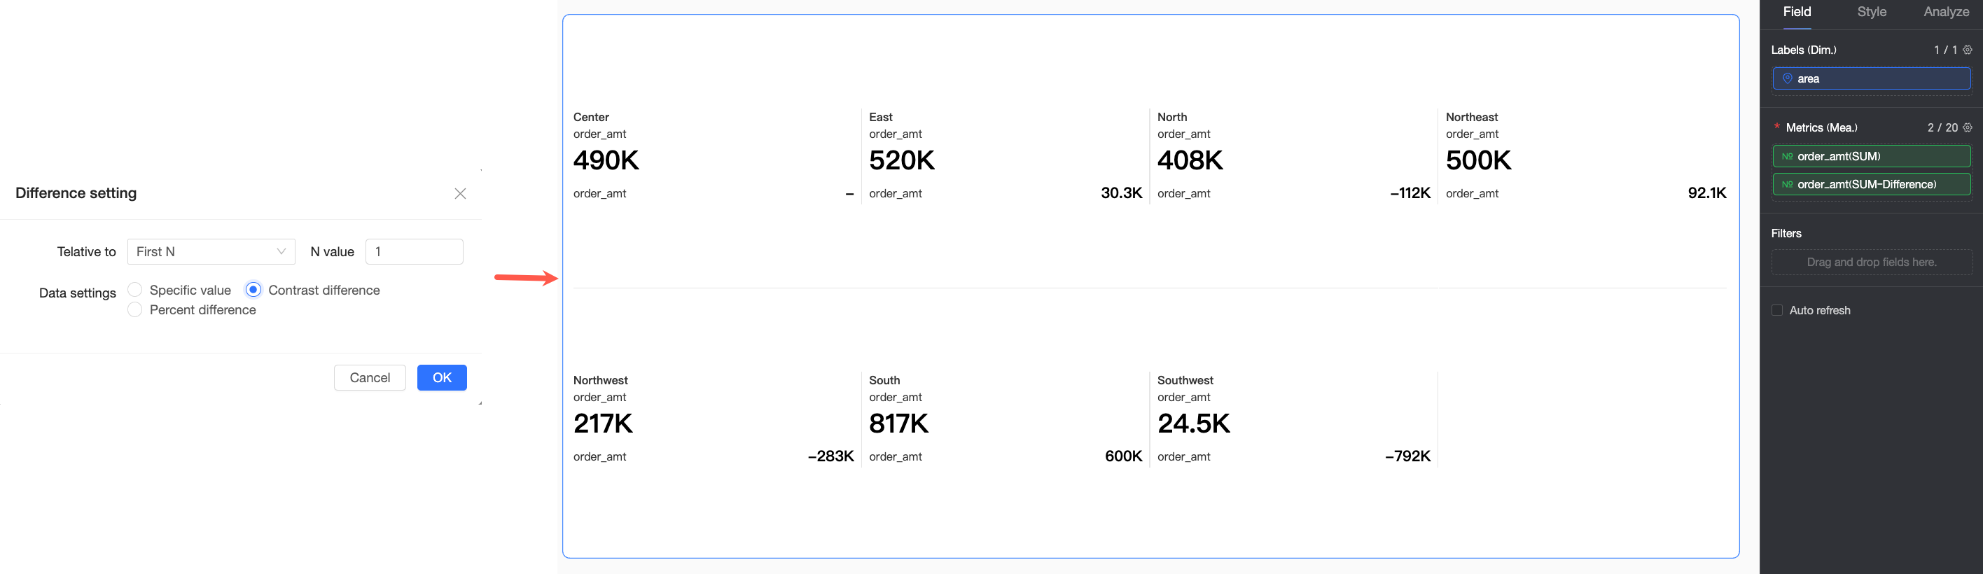Click the Filters drop zone
The image size is (1983, 574).
point(1872,262)
